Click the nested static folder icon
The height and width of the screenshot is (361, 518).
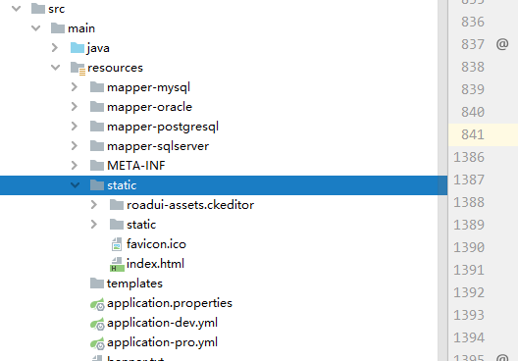click(117, 225)
